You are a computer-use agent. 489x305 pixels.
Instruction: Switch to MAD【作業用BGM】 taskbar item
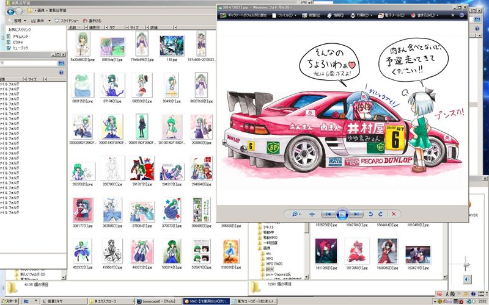pyautogui.click(x=207, y=301)
